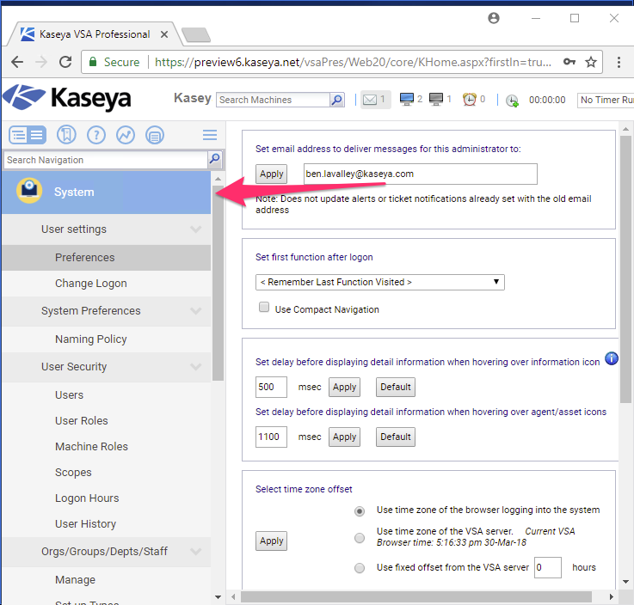Apply the 1100 msec agent hover delay
The image size is (634, 605).
click(x=344, y=437)
